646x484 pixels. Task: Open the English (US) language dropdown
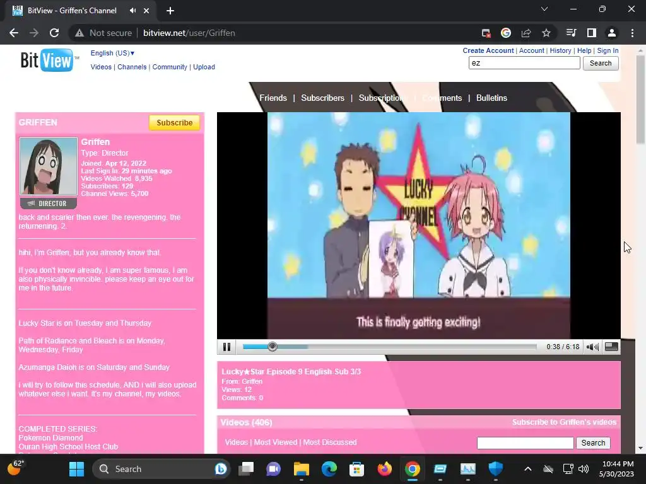[x=112, y=53]
